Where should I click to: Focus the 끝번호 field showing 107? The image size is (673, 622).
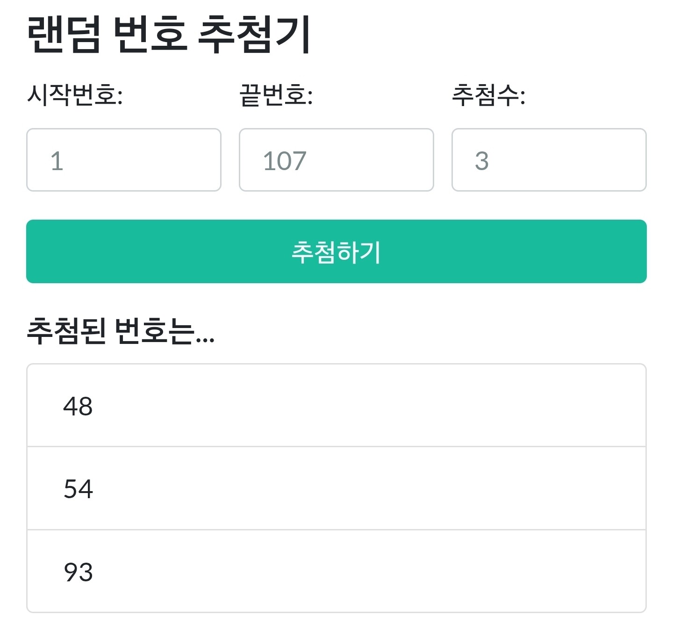tap(336, 160)
